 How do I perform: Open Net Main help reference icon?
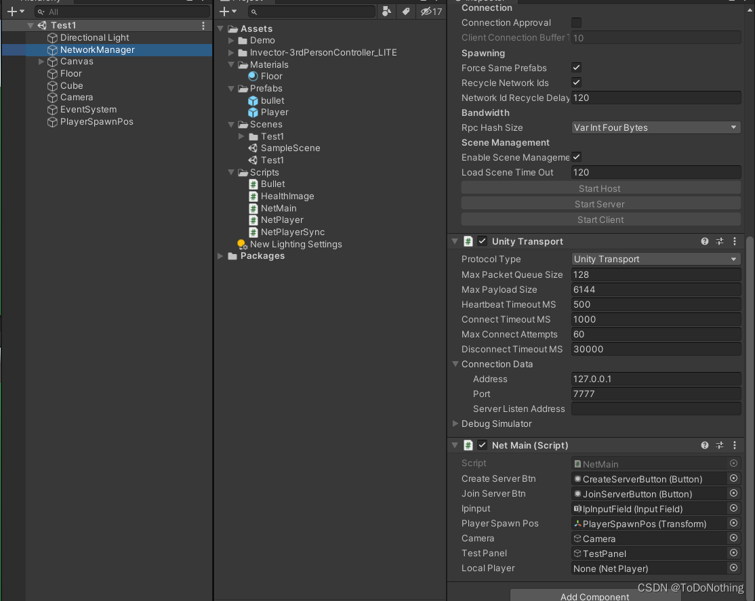pos(705,445)
